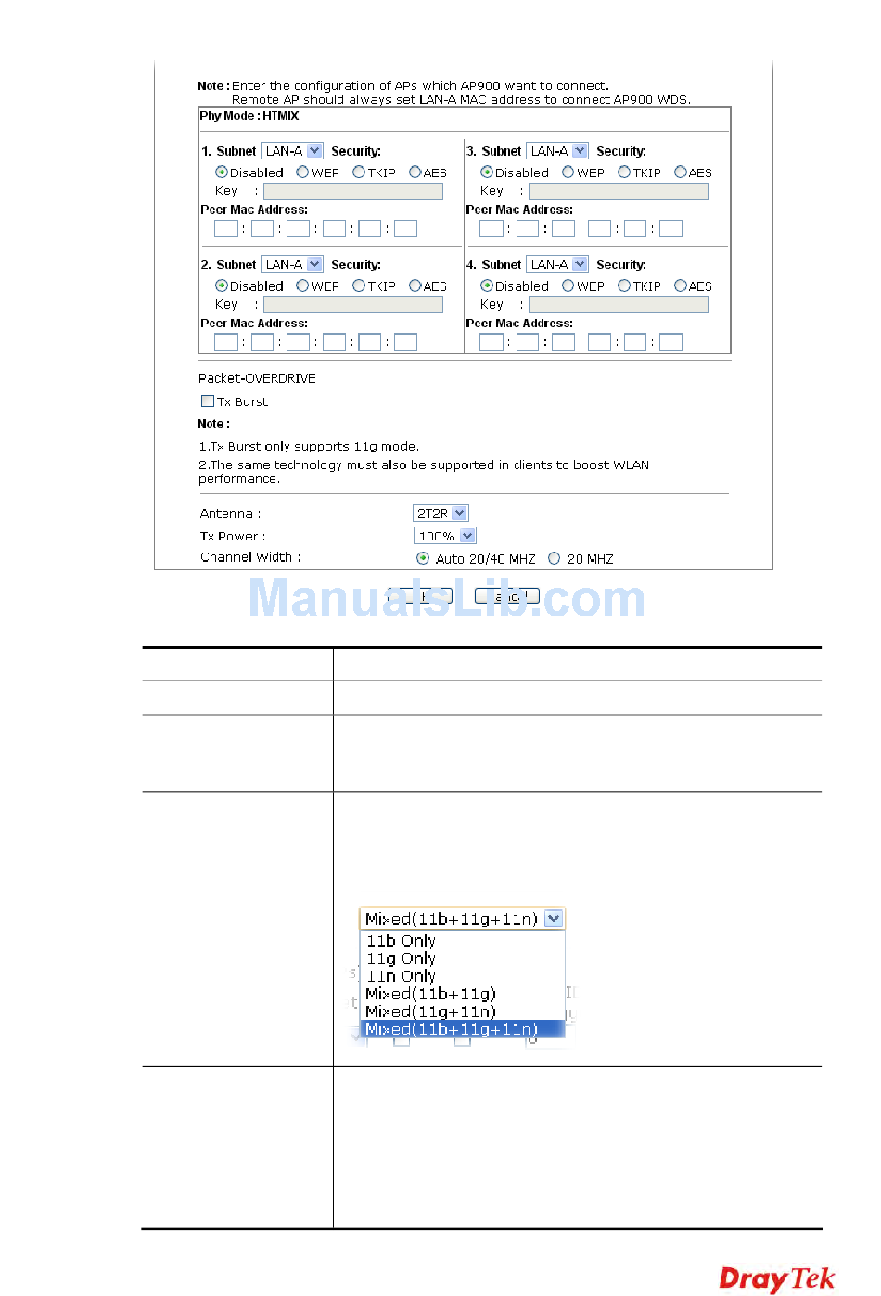Click last Peer Mac Address octet of entry 4
The height and width of the screenshot is (1296, 881).
(x=670, y=342)
